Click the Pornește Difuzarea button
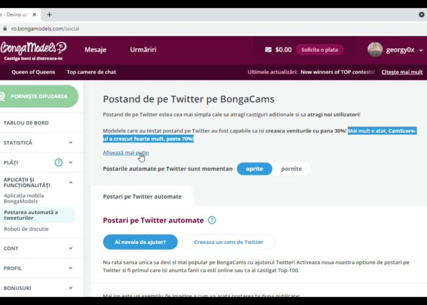This screenshot has height=305, width=427. point(39,96)
